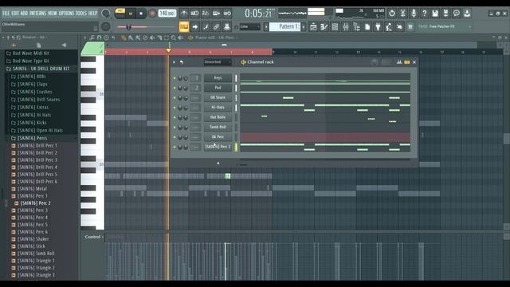The image size is (510, 287).
Task: Mute the Hi-Hats channel green LED
Action: coord(175,108)
